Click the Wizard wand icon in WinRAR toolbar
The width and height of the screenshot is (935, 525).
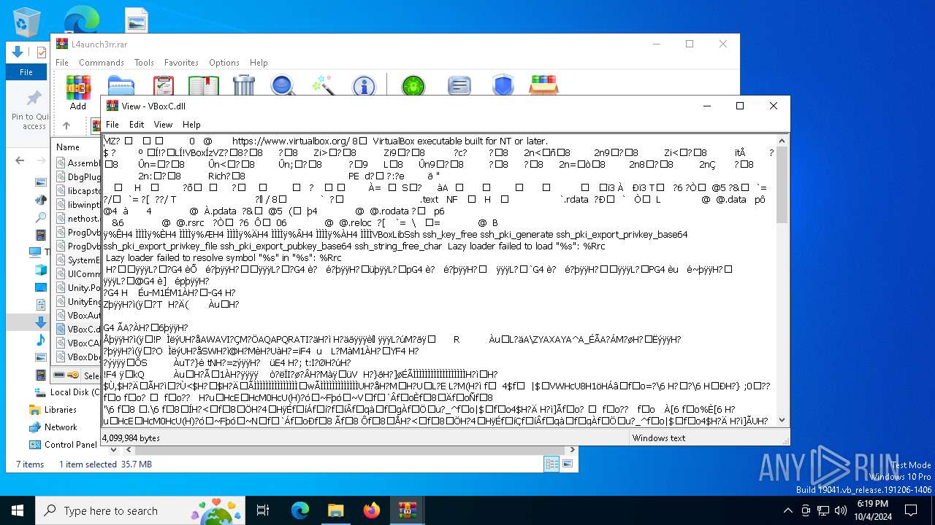pyautogui.click(x=323, y=86)
